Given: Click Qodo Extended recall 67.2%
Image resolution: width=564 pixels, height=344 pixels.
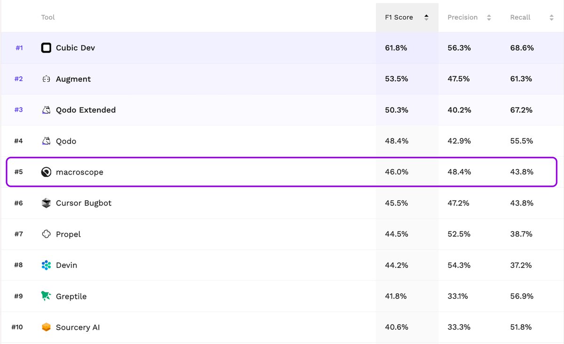Looking at the screenshot, I should (x=521, y=110).
